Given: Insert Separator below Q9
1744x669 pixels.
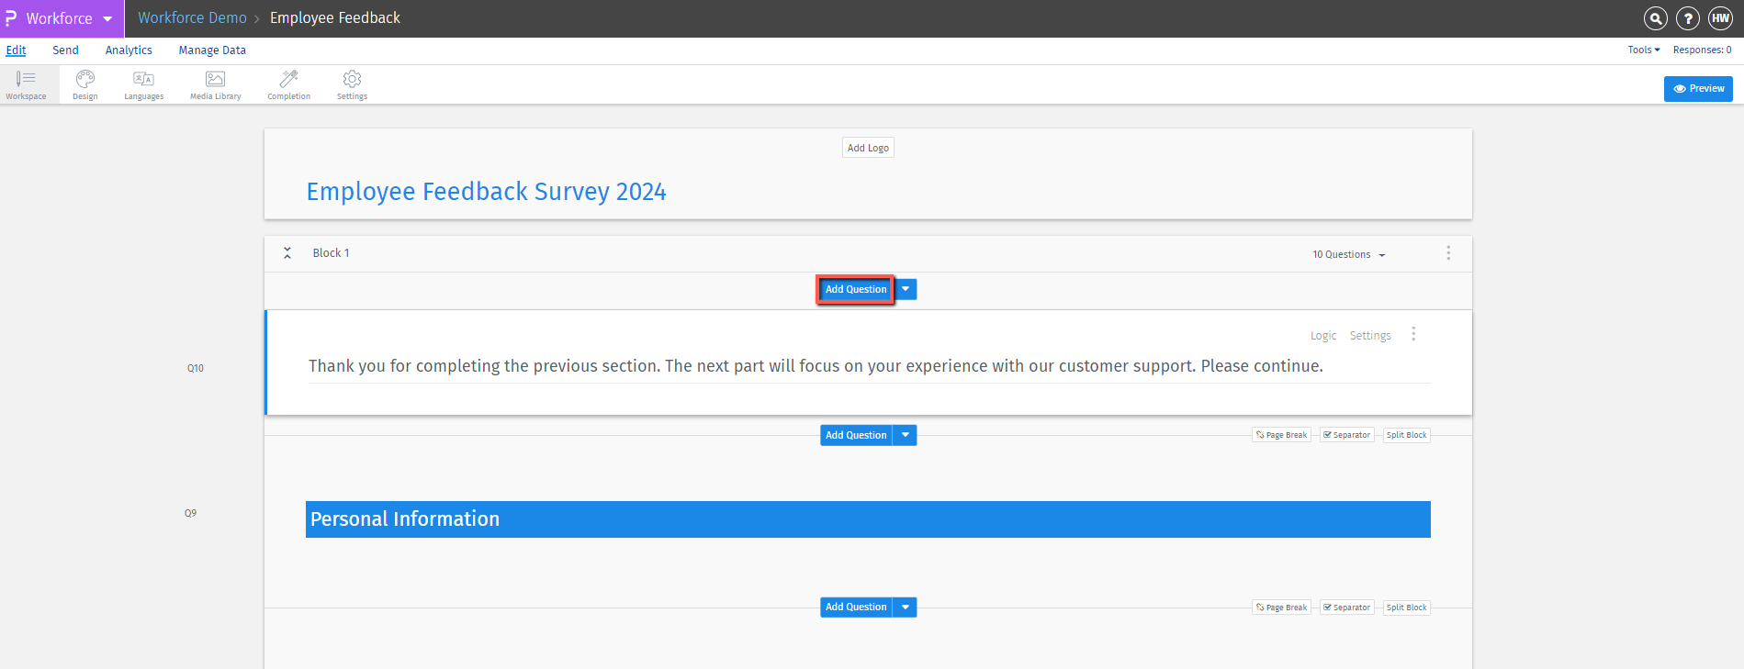Looking at the screenshot, I should click(1346, 608).
